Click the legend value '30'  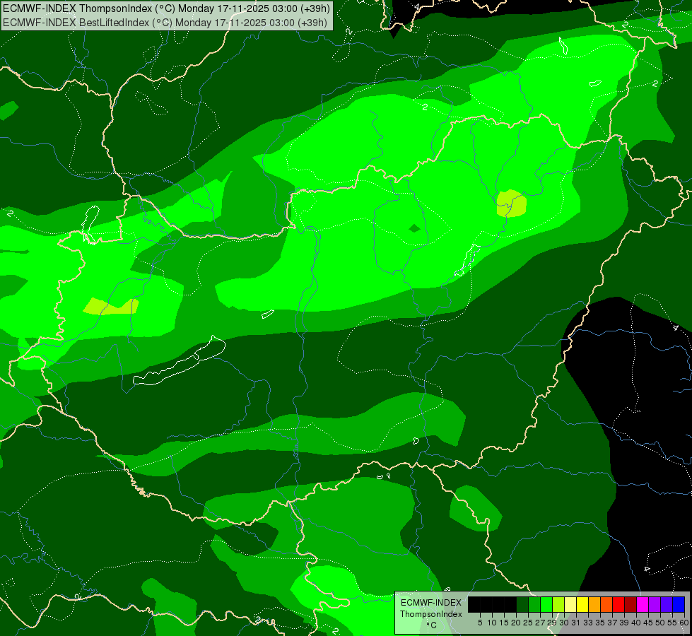[x=564, y=623]
